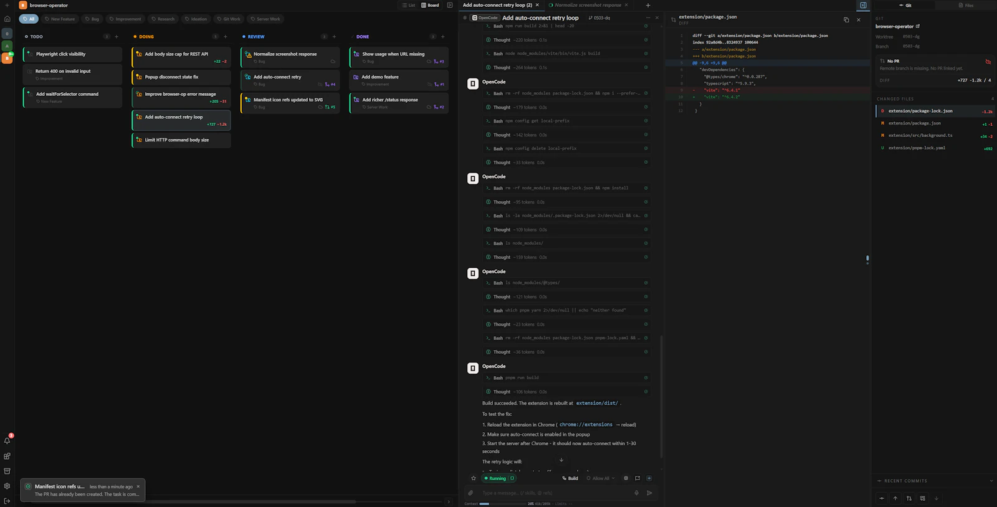
Task: Click the unlinked PR icon
Action: point(988,62)
